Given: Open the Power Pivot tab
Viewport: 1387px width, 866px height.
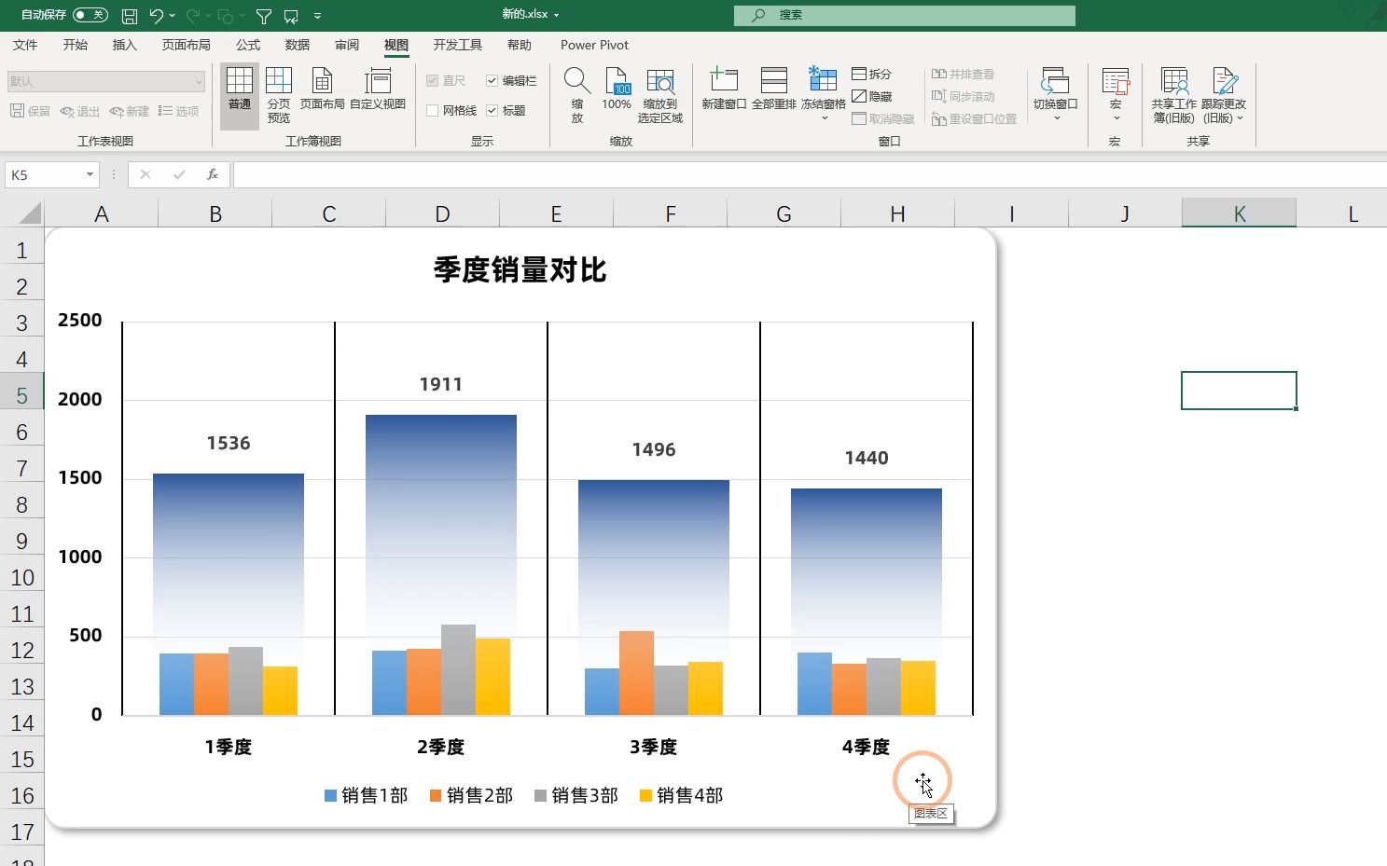Looking at the screenshot, I should pyautogui.click(x=594, y=44).
